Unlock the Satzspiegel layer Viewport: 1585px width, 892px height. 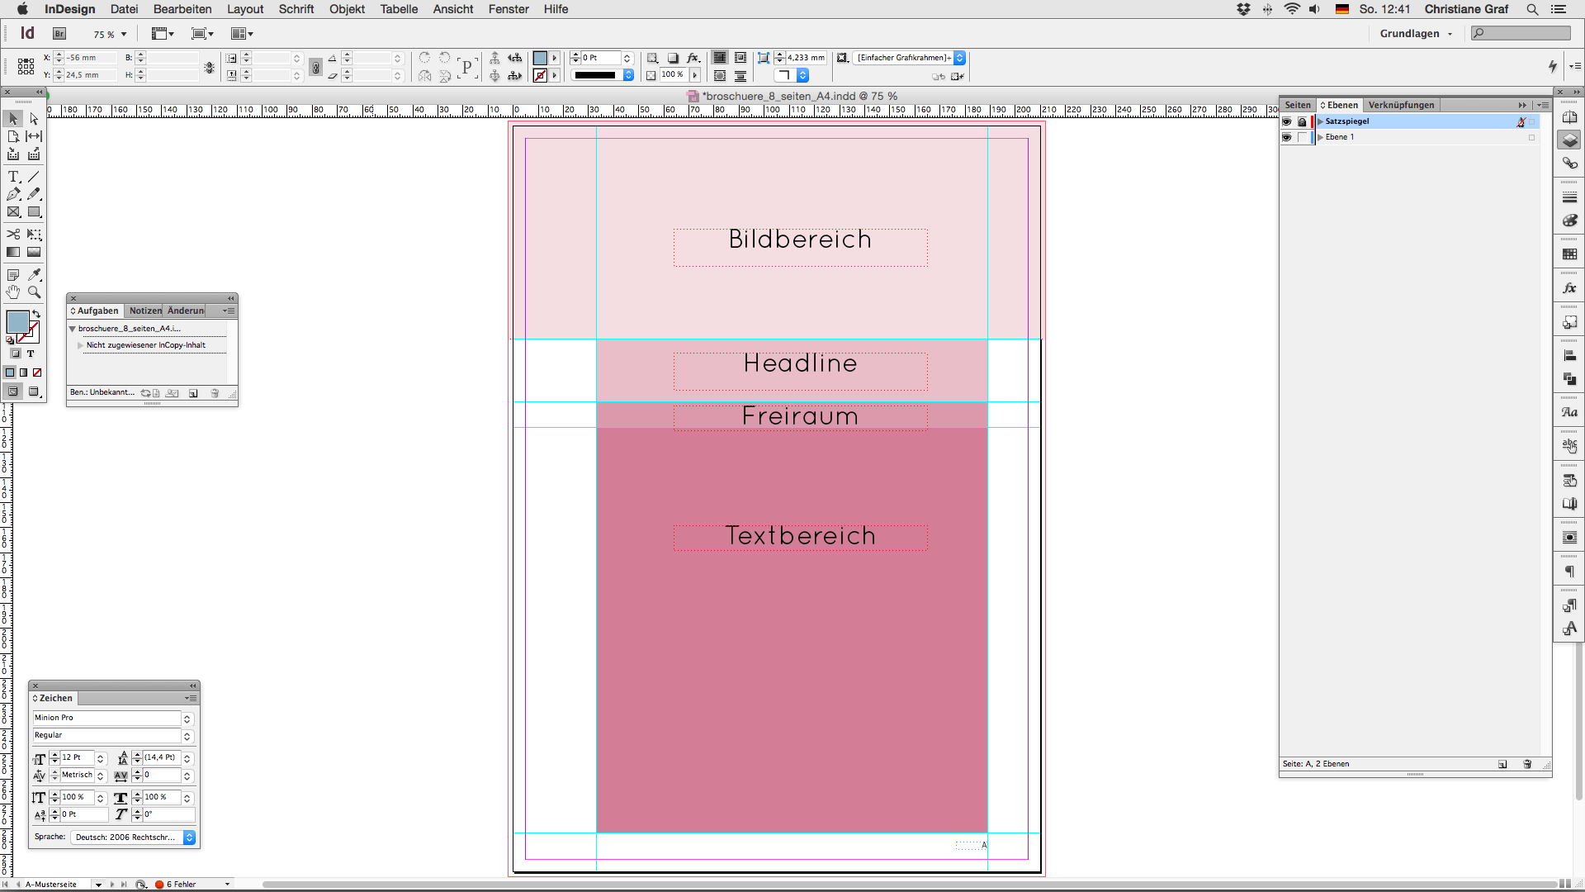[x=1303, y=121]
